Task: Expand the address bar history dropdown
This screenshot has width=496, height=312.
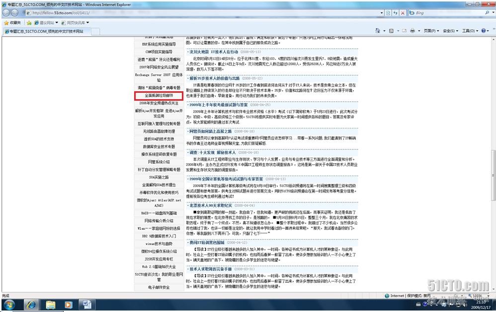Action: [x=382, y=13]
